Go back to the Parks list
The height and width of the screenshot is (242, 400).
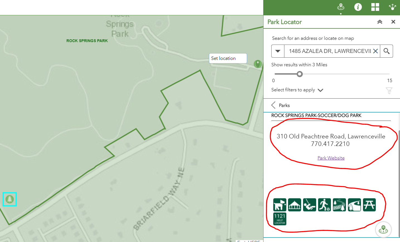pos(273,105)
